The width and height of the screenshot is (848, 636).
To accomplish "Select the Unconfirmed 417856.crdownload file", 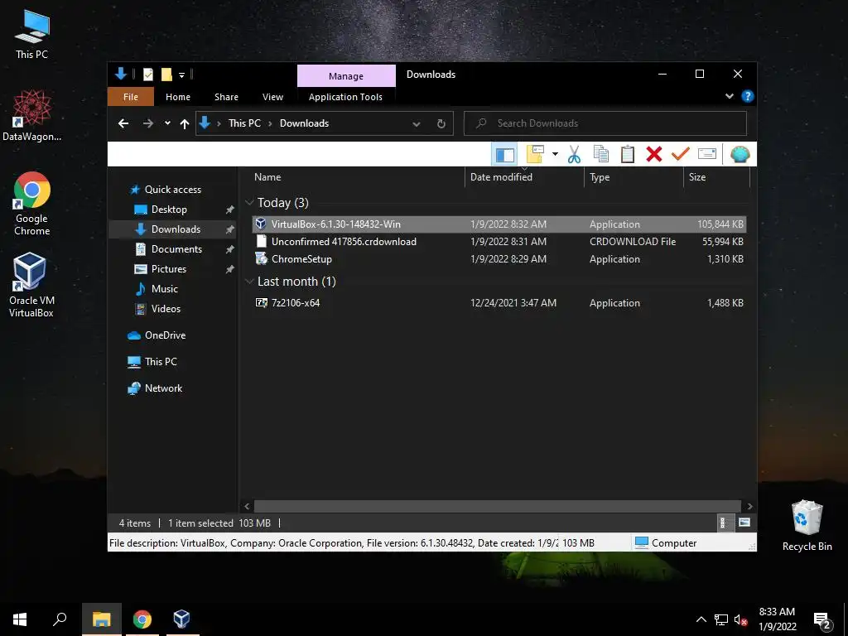I will click(499, 242).
